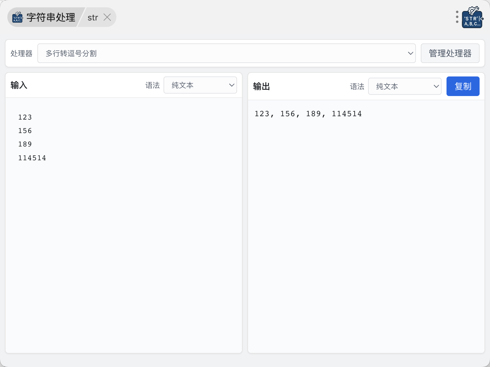Expand the output 语法 纯文本 dropdown

pyautogui.click(x=405, y=87)
